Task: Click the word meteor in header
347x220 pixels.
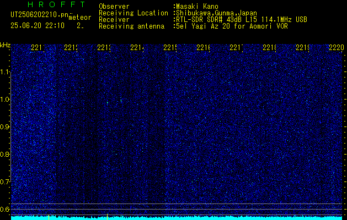Action: click(x=80, y=18)
